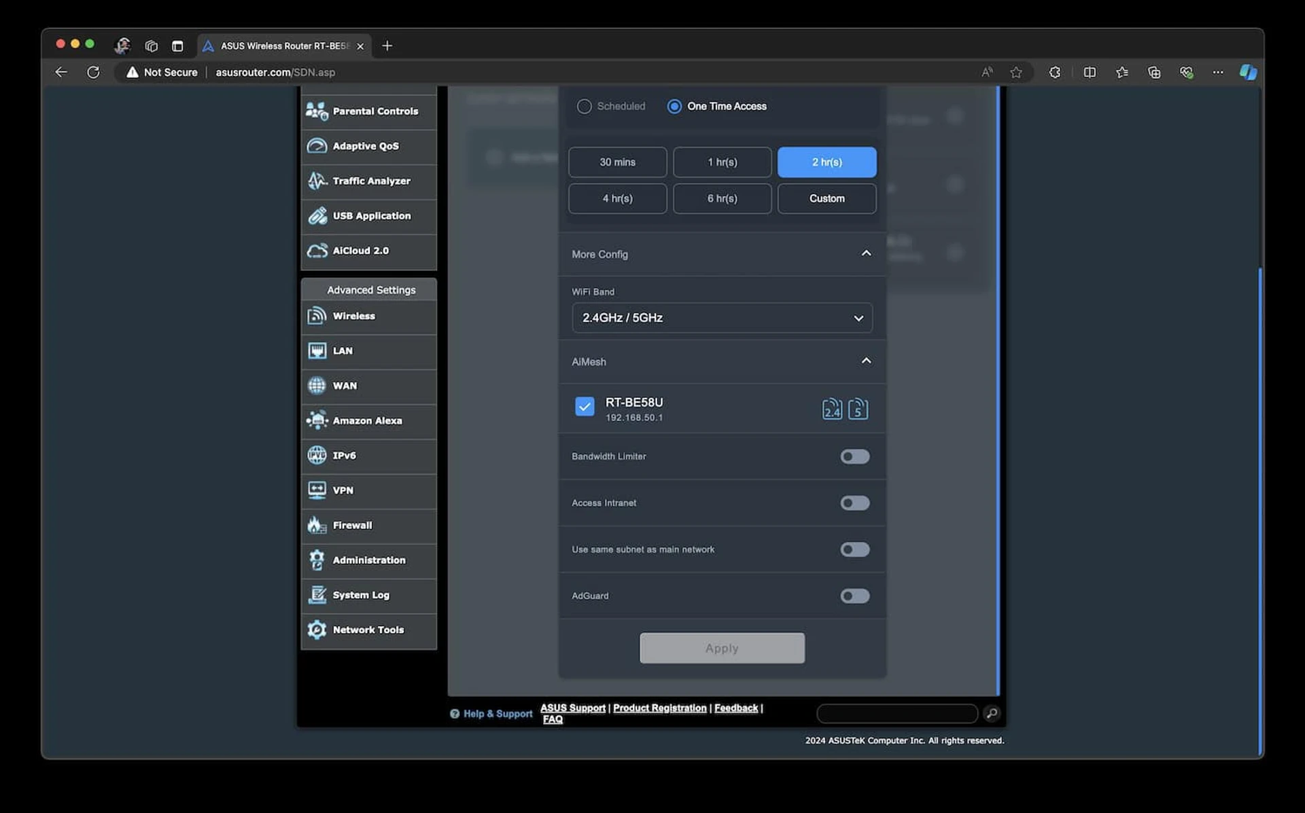This screenshot has width=1305, height=813.
Task: Click the Not Secure site warning
Action: pos(162,72)
